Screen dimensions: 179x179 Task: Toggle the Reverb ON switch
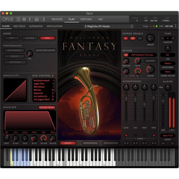coord(126,55)
